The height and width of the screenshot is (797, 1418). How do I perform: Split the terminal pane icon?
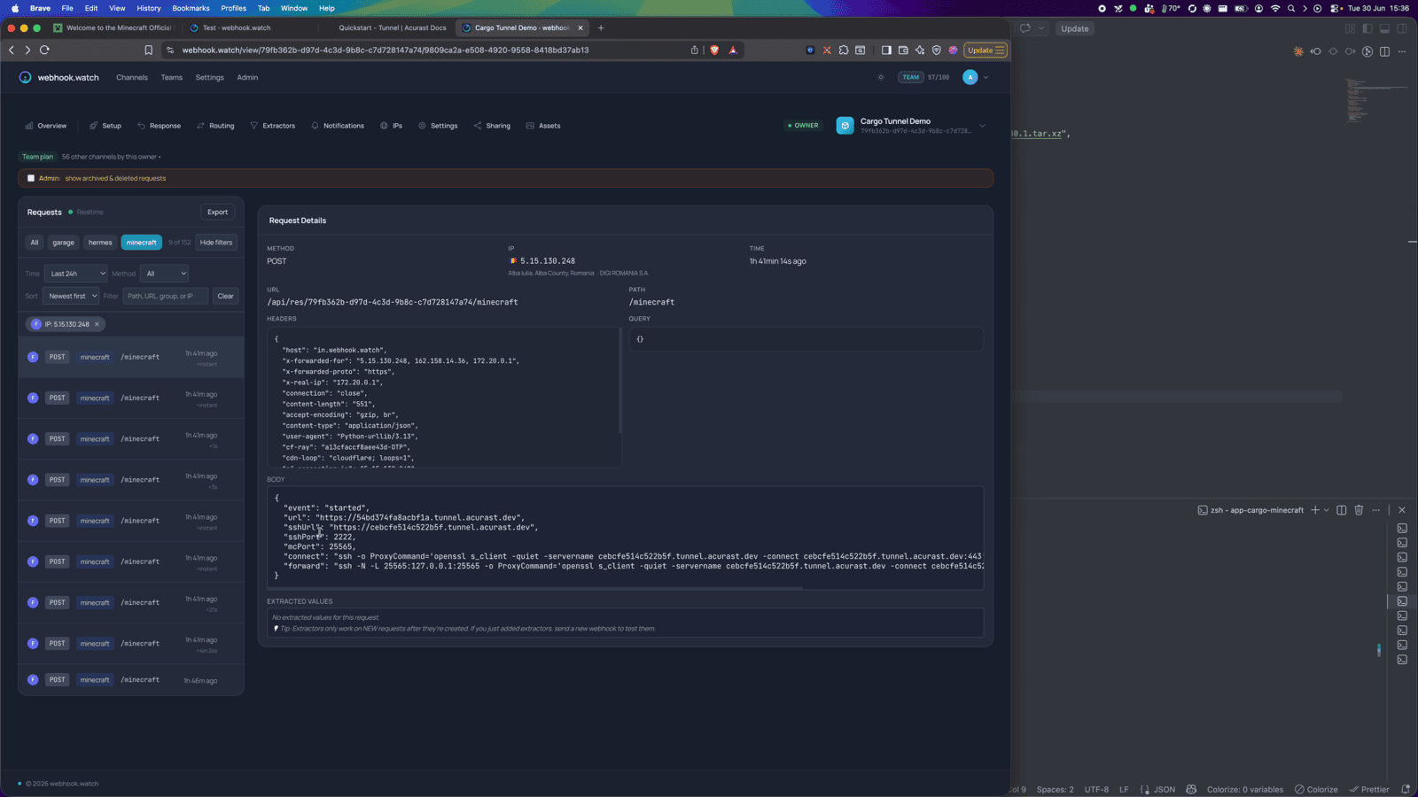coord(1342,510)
